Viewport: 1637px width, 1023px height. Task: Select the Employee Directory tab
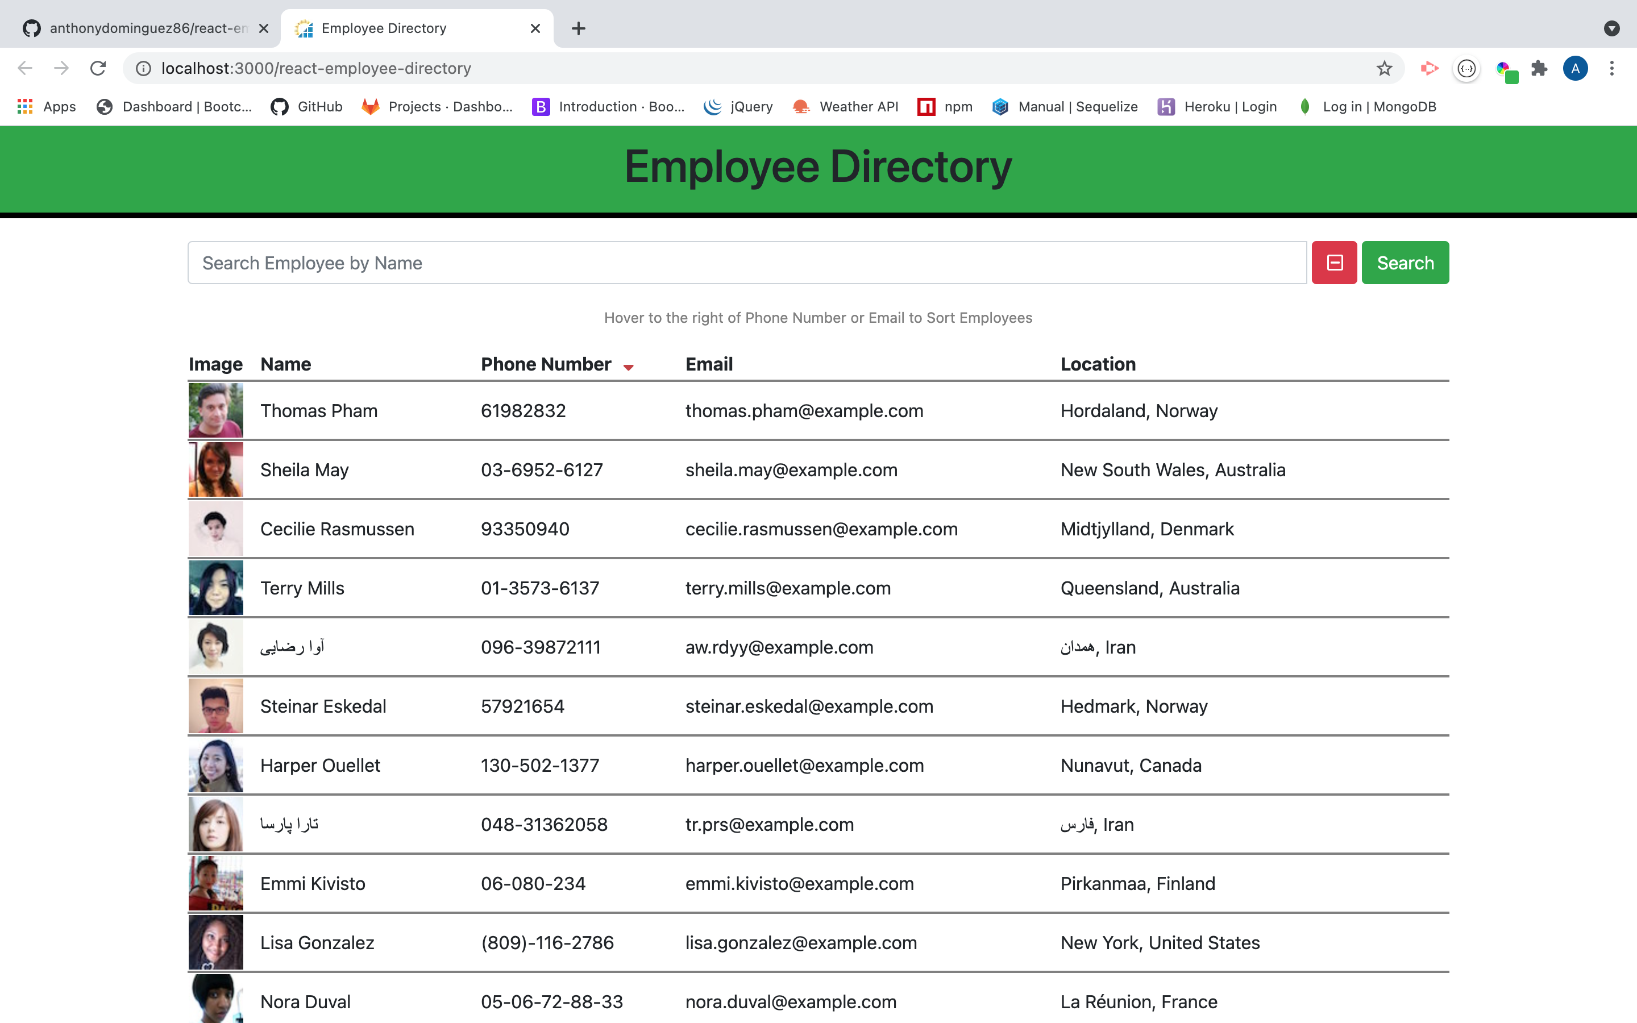tap(417, 28)
